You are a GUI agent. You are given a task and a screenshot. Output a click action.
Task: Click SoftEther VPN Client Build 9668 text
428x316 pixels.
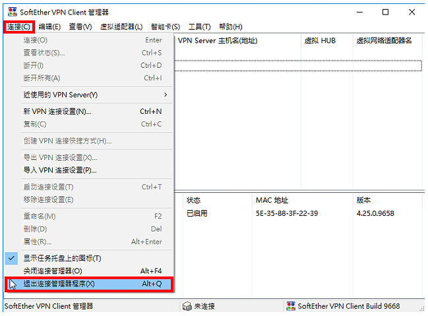click(x=349, y=306)
